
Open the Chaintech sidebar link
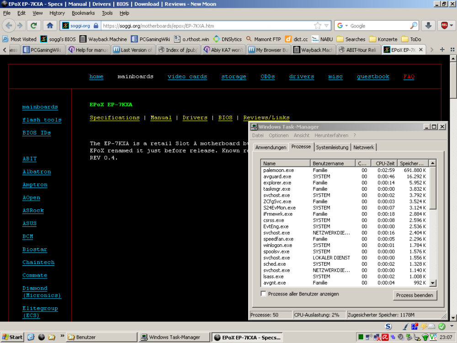tap(38, 262)
